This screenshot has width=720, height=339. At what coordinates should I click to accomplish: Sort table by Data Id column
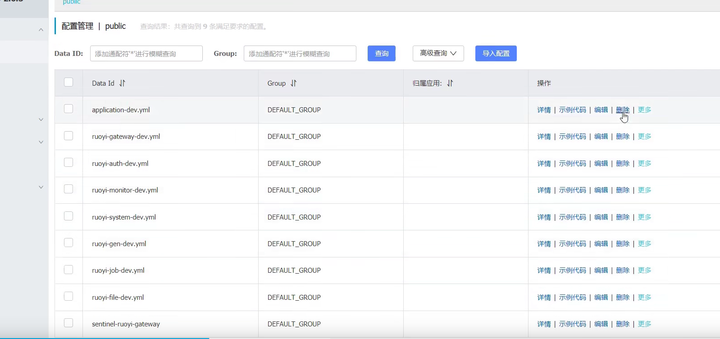[122, 83]
